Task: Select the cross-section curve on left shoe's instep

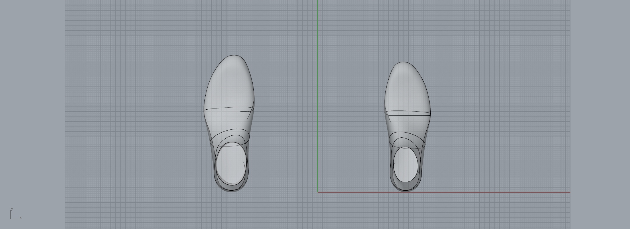Action: click(x=229, y=108)
